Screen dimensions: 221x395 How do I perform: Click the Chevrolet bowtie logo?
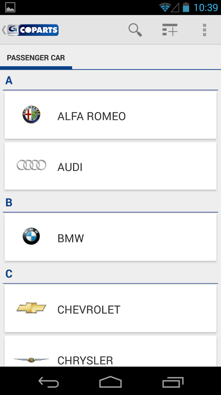(31, 308)
